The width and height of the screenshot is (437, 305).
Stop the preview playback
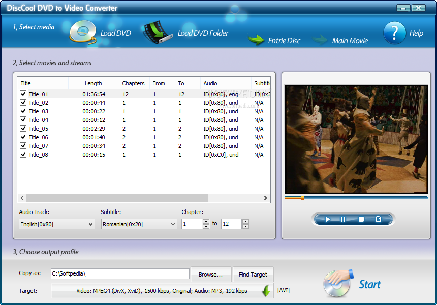(x=361, y=220)
